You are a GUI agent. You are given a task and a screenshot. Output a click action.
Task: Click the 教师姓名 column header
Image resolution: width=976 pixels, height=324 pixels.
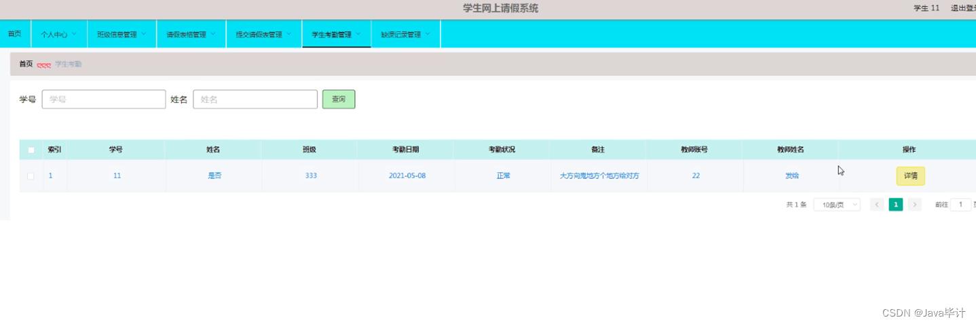coord(791,150)
